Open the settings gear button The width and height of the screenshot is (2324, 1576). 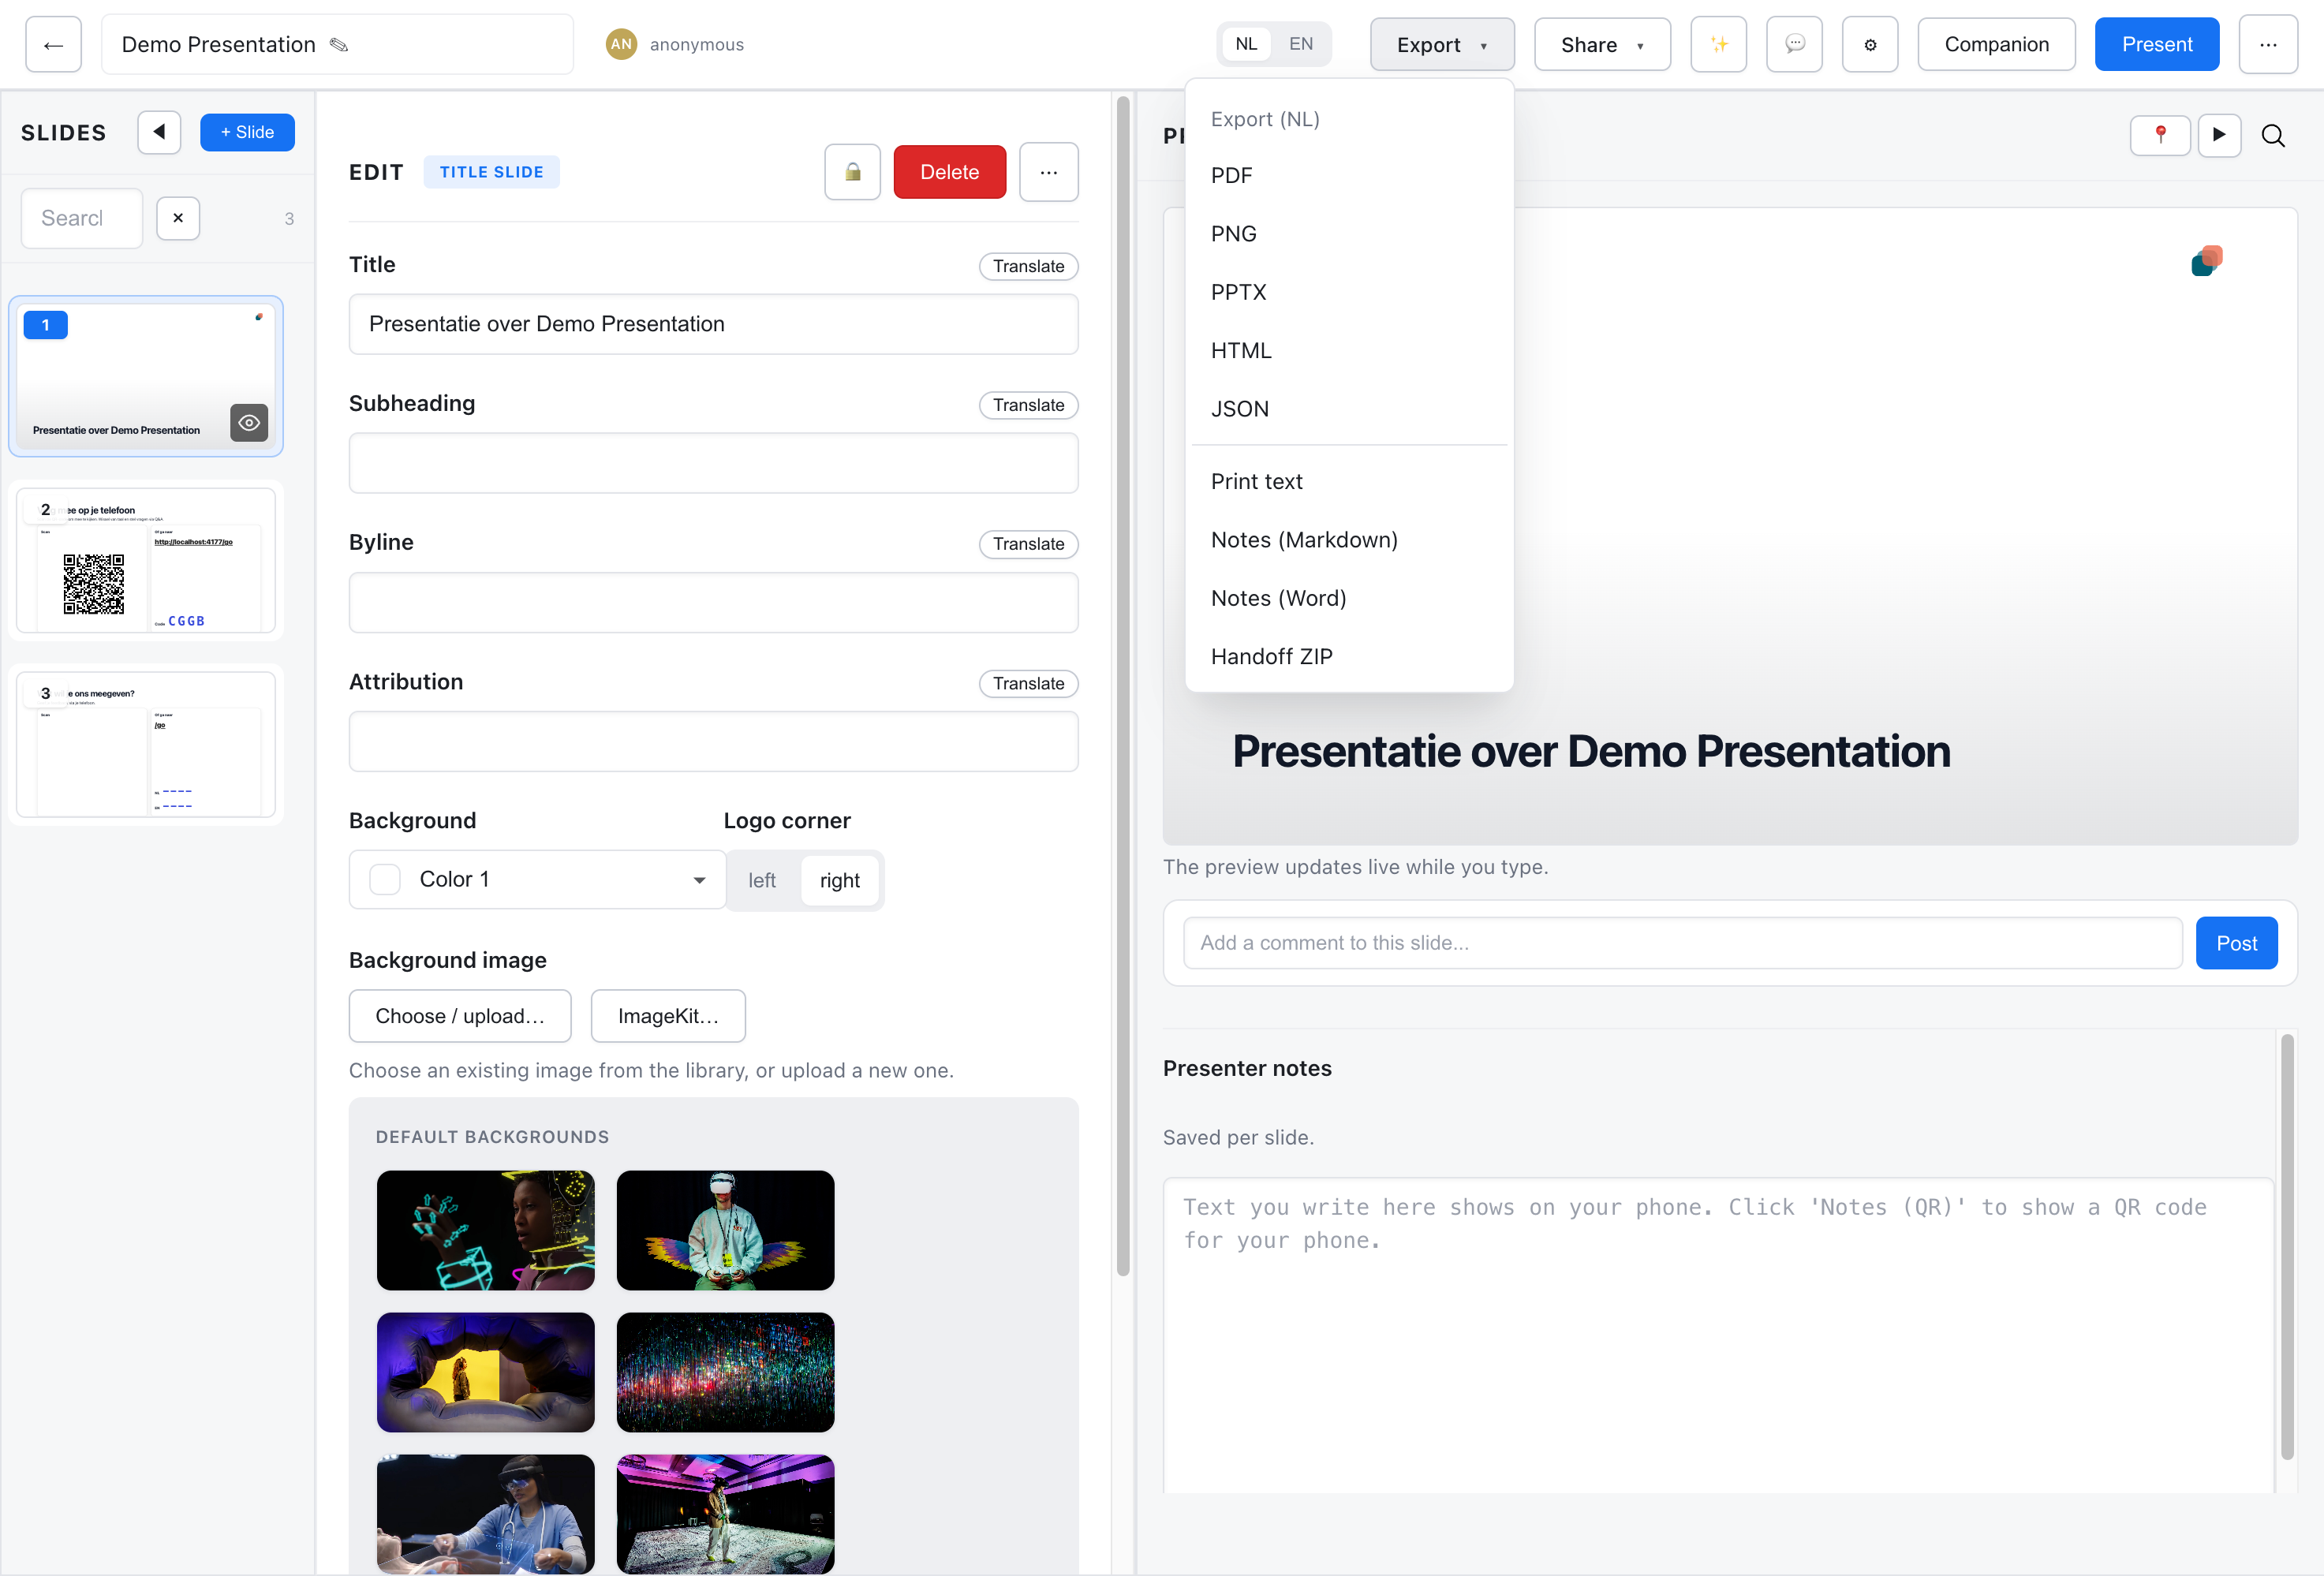[1869, 45]
